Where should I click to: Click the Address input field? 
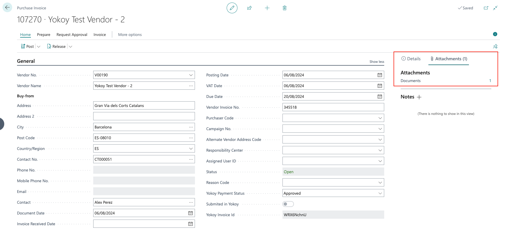point(144,106)
